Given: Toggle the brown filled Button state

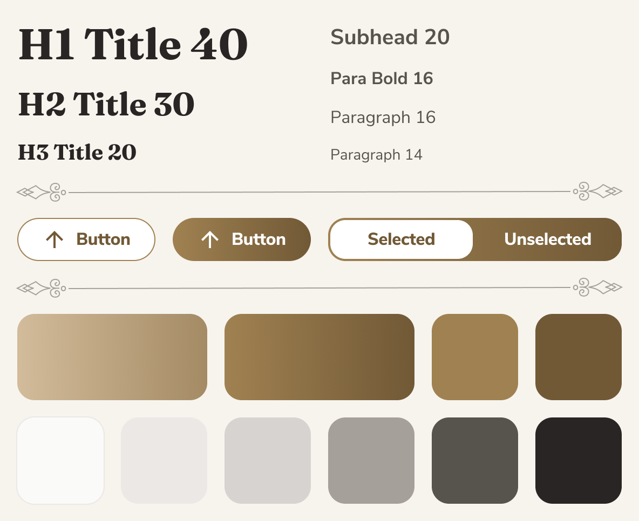Looking at the screenshot, I should pos(241,239).
